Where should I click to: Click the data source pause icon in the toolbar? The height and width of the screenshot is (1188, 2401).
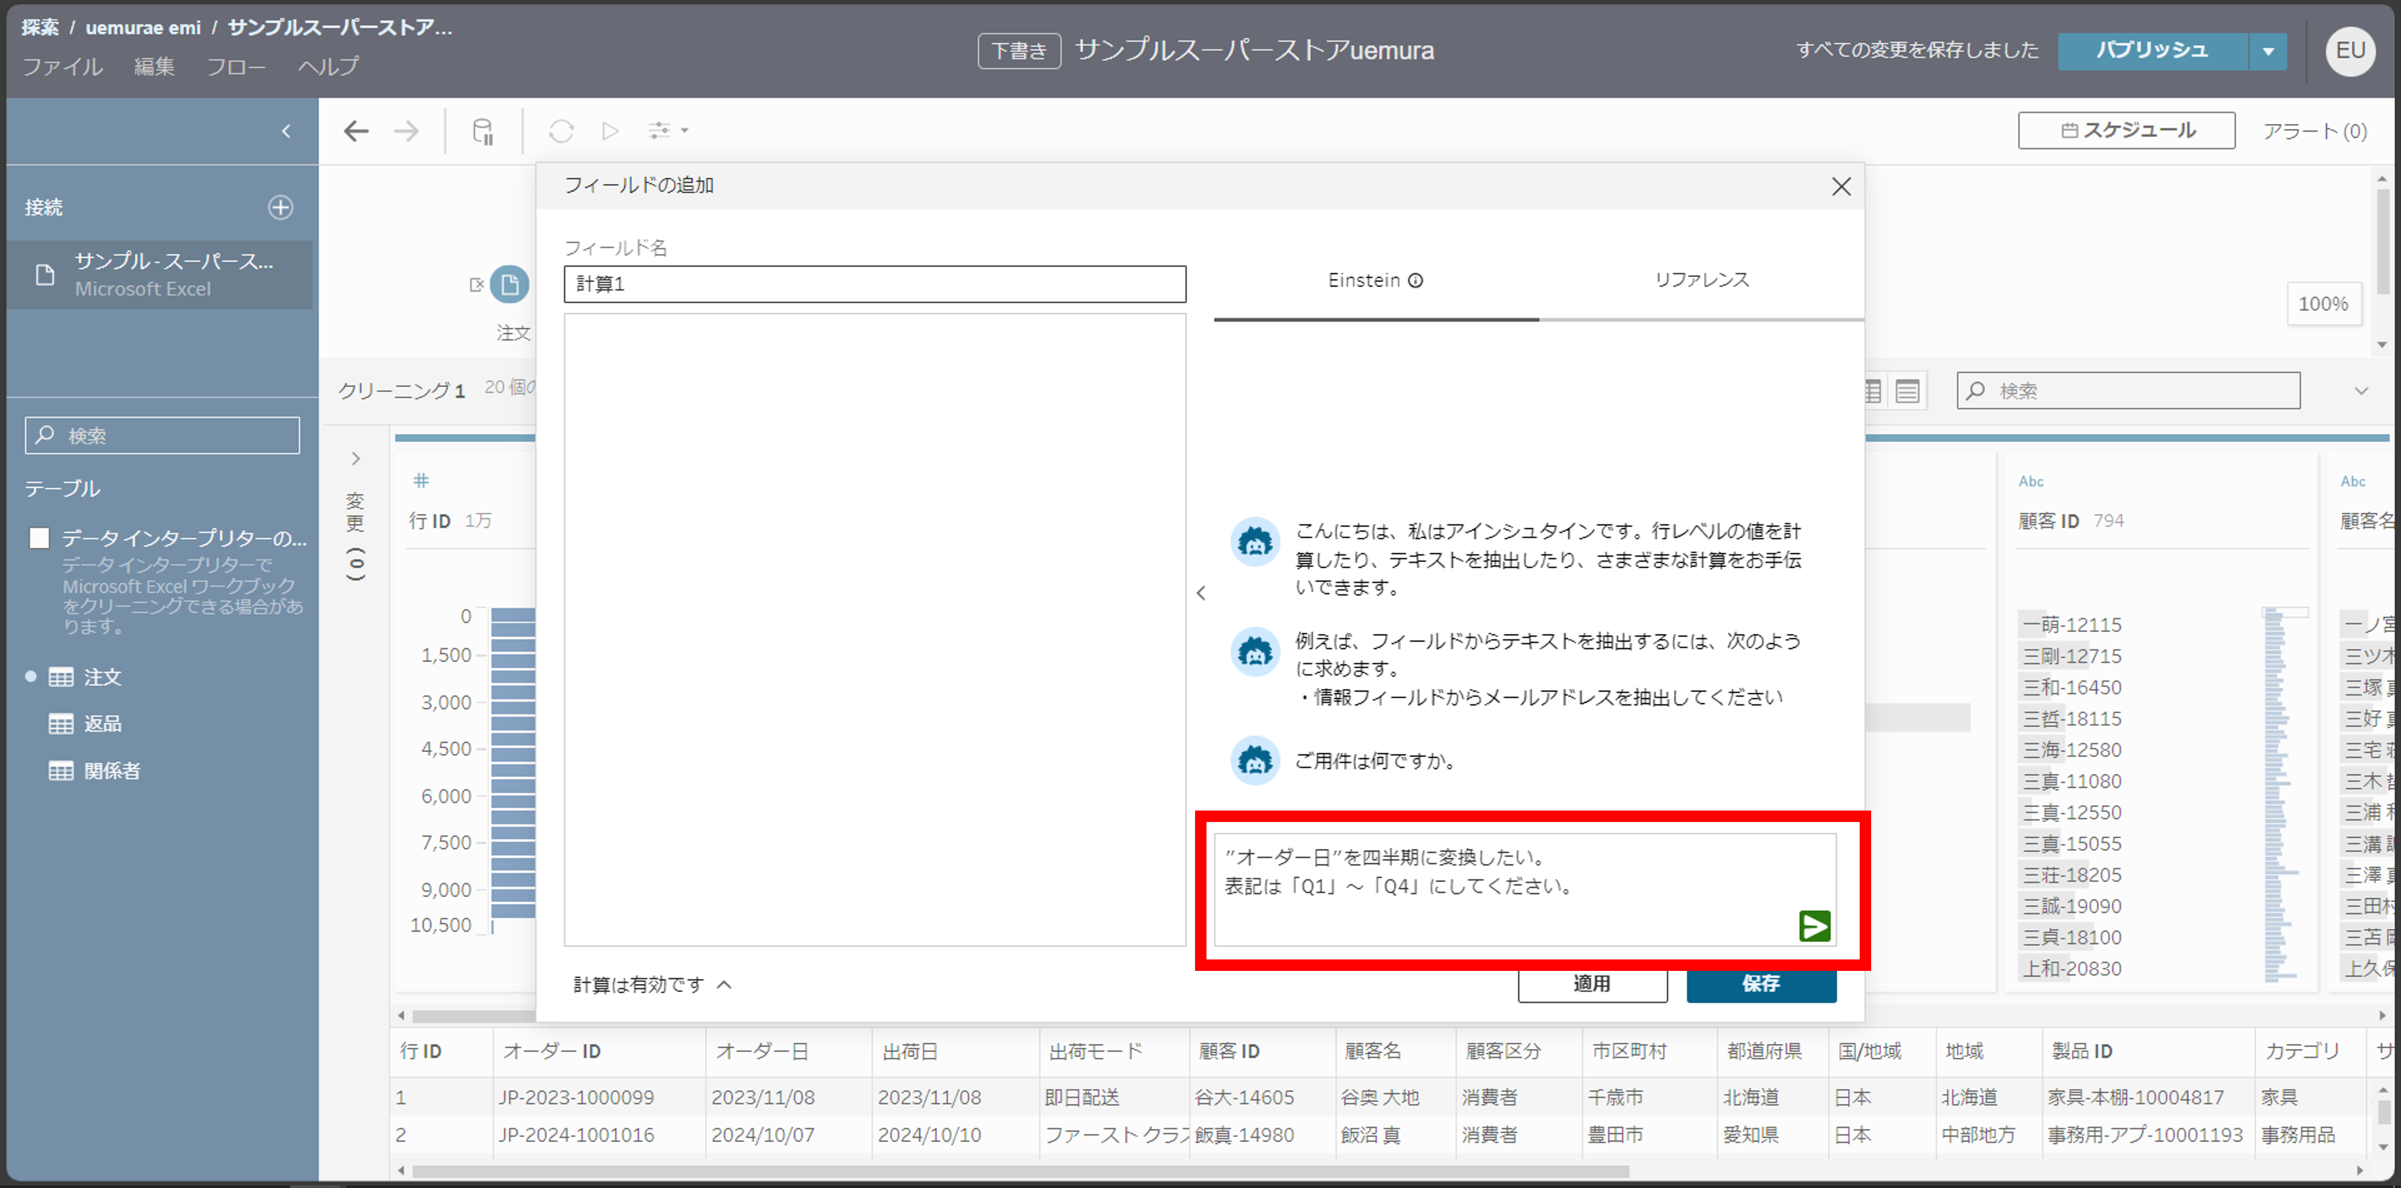[483, 131]
